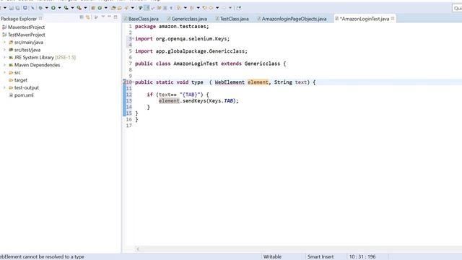Expand the src/test/java tree node

pos(4,50)
